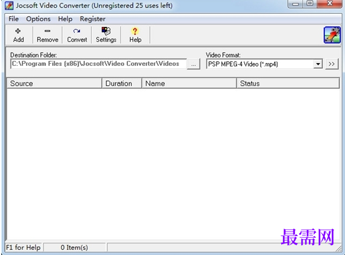
Task: Sort by the Duration column header
Action: [122, 84]
